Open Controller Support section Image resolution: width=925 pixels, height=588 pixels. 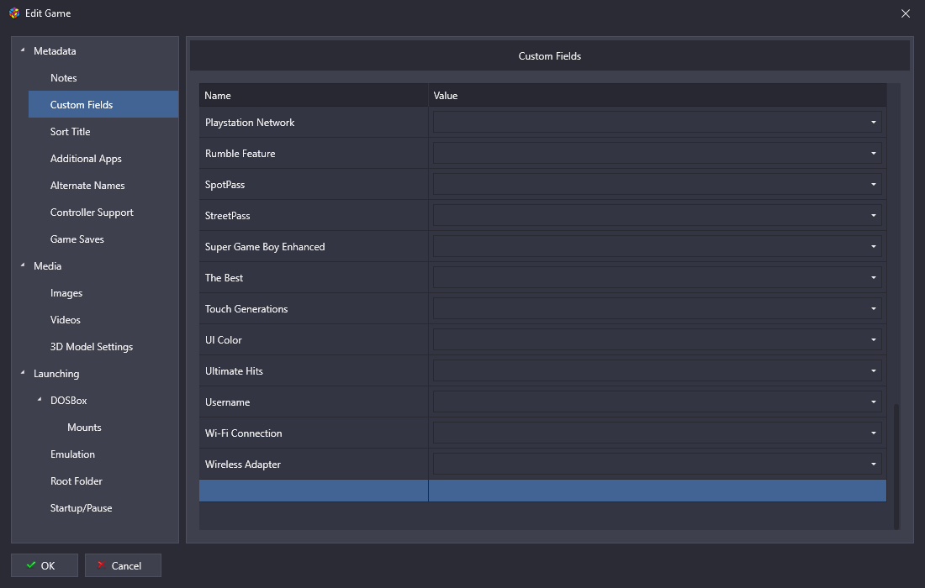tap(92, 213)
